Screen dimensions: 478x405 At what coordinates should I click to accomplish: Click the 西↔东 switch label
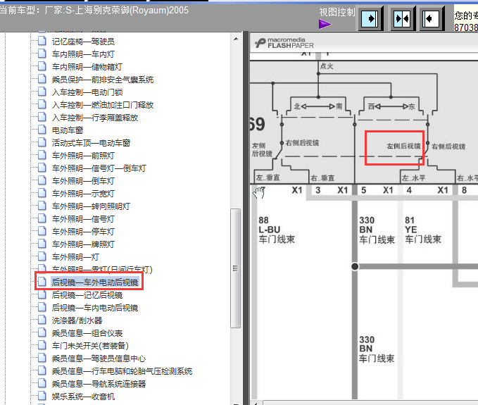click(x=391, y=106)
